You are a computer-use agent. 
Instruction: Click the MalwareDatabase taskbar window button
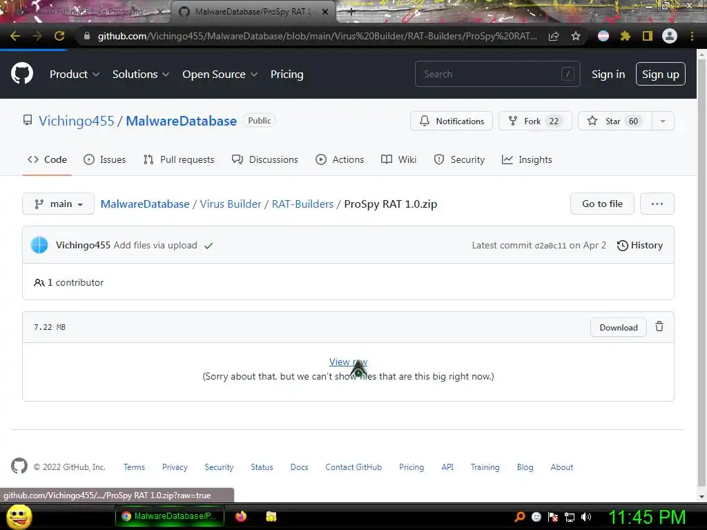[x=170, y=516]
